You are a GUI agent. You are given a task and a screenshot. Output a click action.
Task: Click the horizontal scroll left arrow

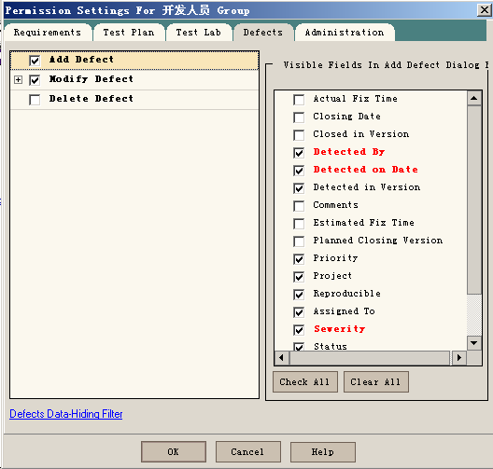point(281,357)
